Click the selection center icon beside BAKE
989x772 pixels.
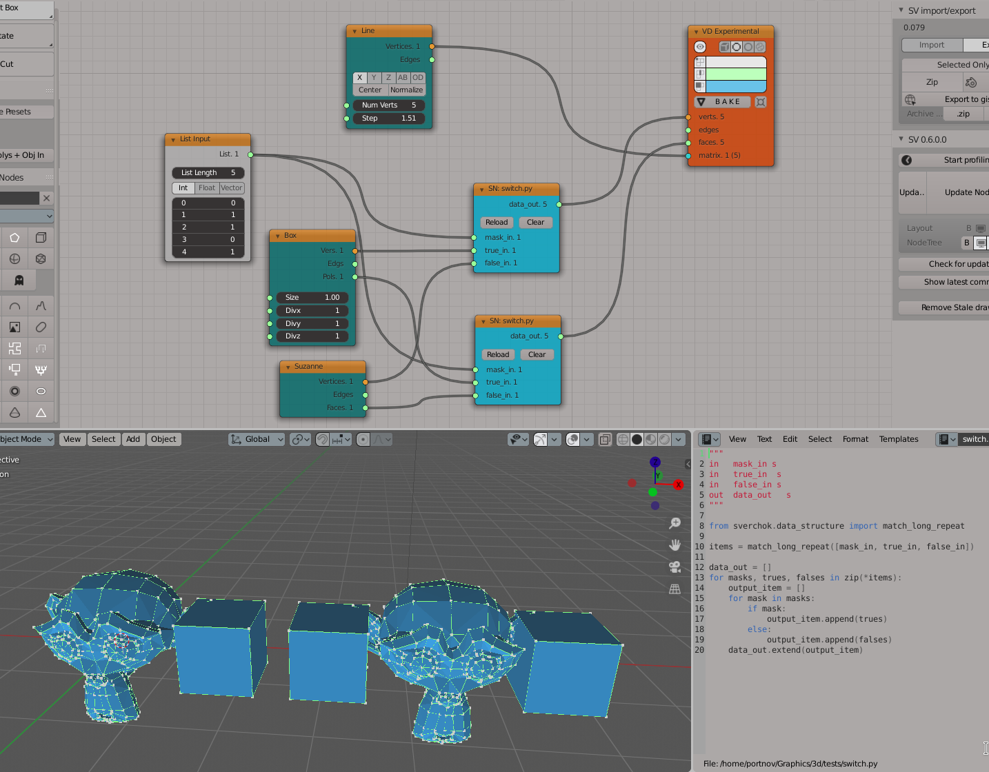coord(761,102)
